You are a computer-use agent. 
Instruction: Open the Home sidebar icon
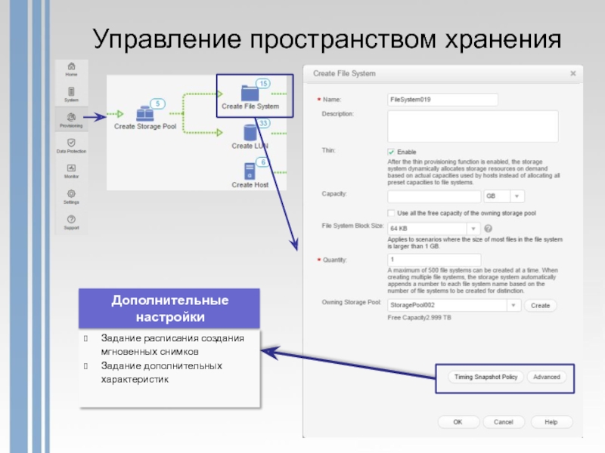coord(71,69)
